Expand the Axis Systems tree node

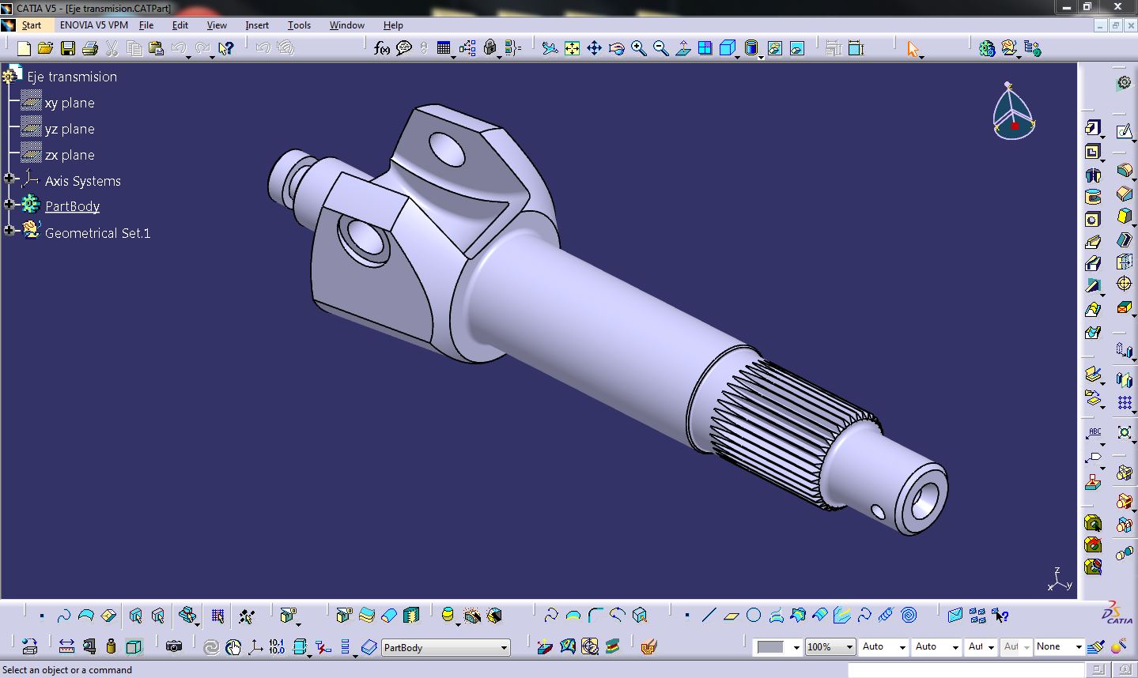[x=9, y=179]
